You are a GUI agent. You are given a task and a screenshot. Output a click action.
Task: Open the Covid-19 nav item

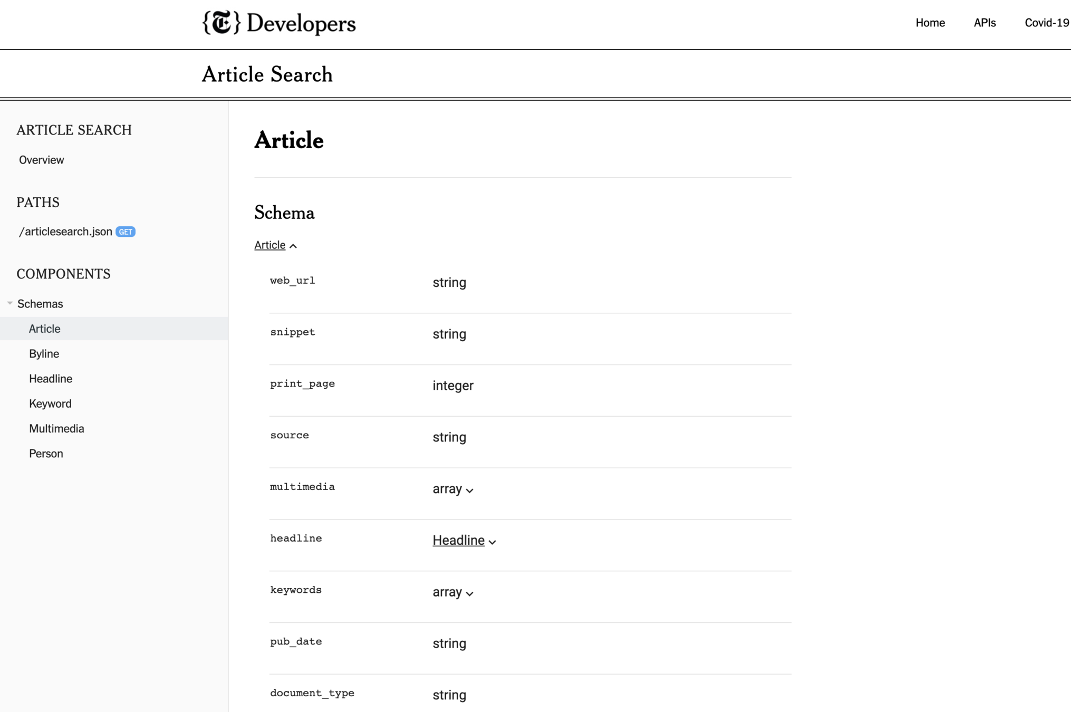tap(1046, 23)
